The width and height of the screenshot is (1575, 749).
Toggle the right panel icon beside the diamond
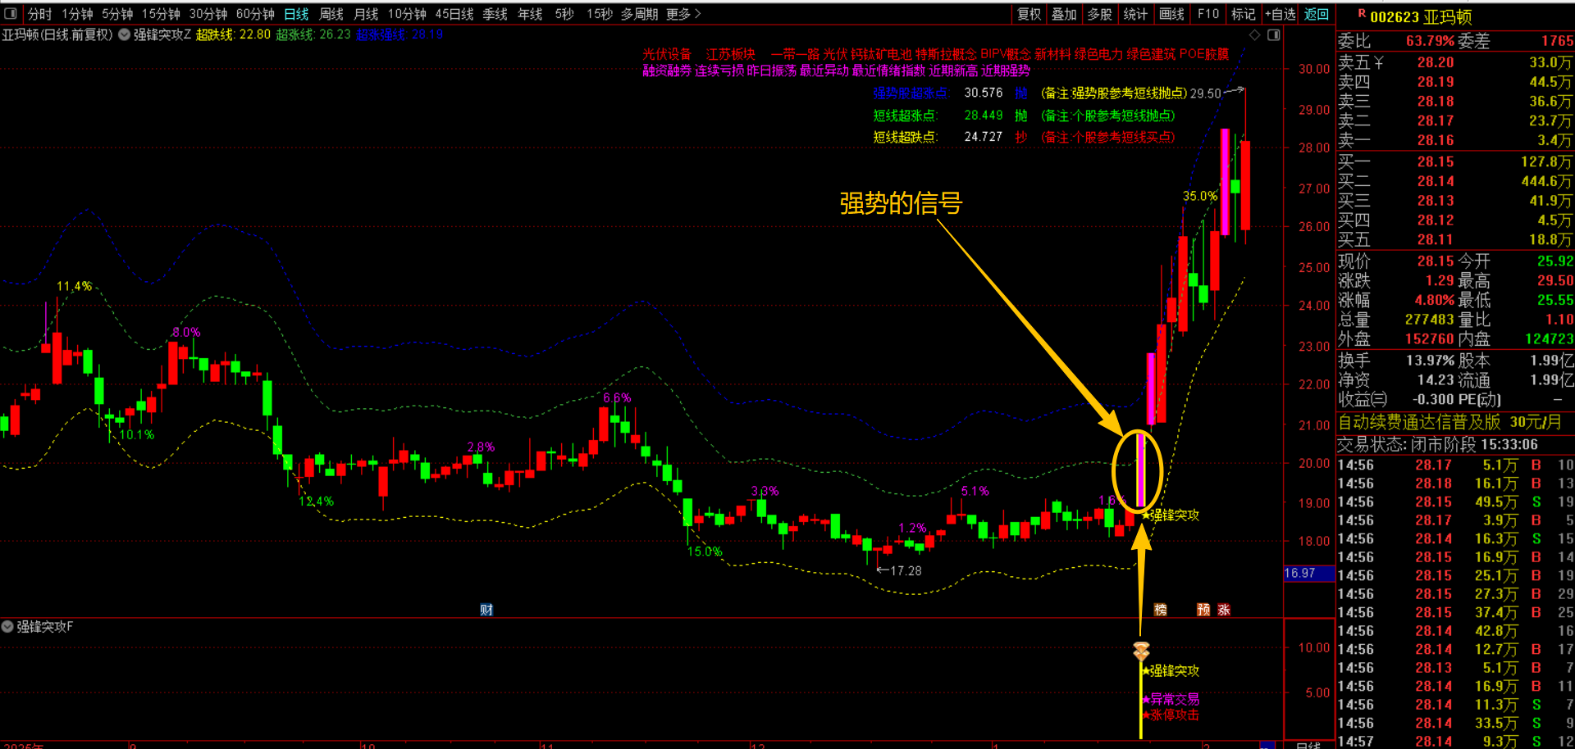1274,34
